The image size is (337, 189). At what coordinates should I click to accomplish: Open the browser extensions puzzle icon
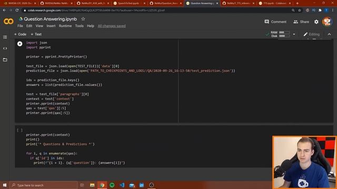(320, 10)
